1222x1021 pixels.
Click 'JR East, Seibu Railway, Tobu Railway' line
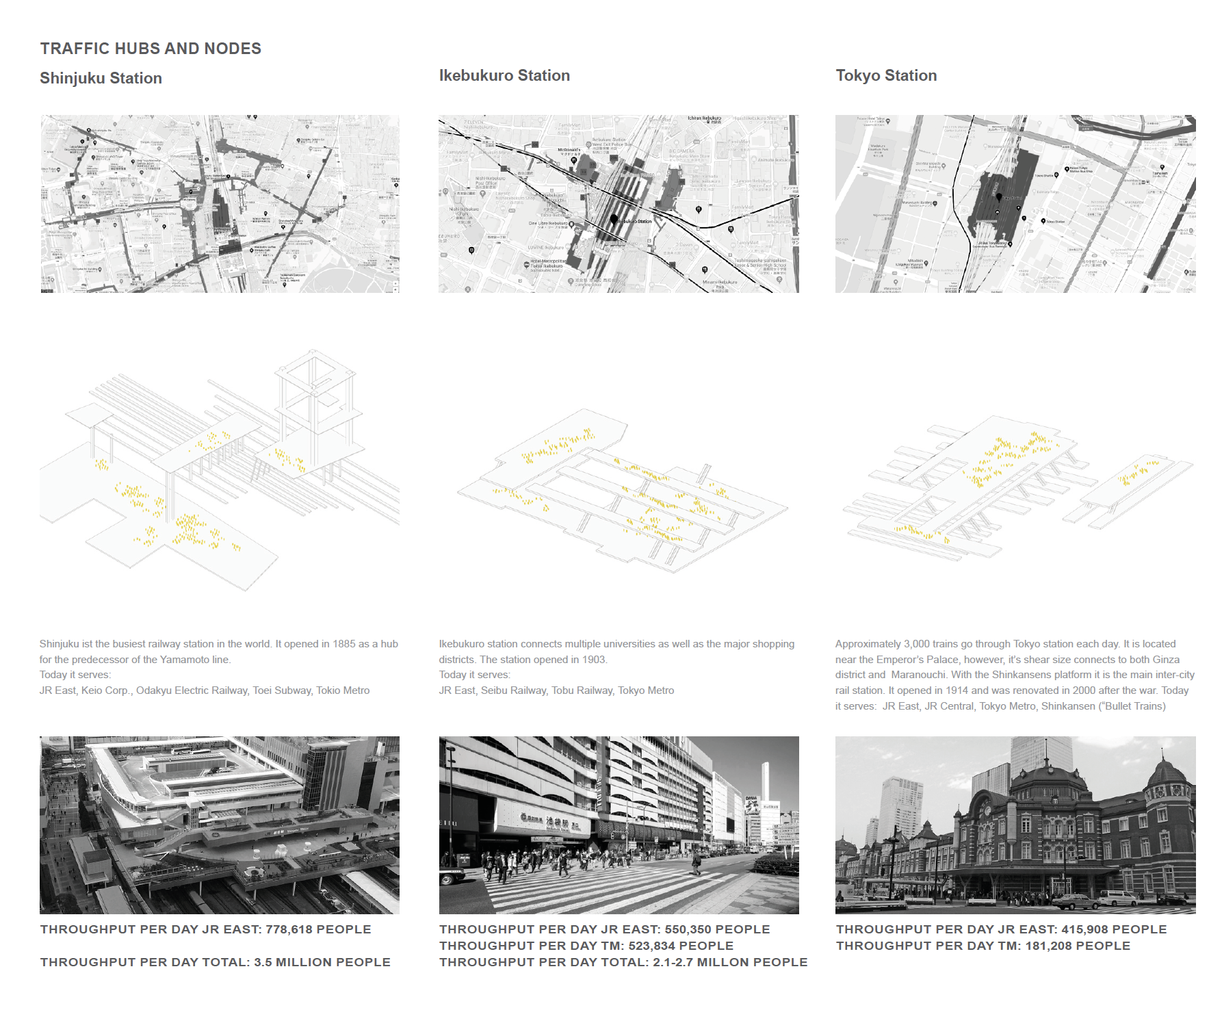tap(556, 690)
